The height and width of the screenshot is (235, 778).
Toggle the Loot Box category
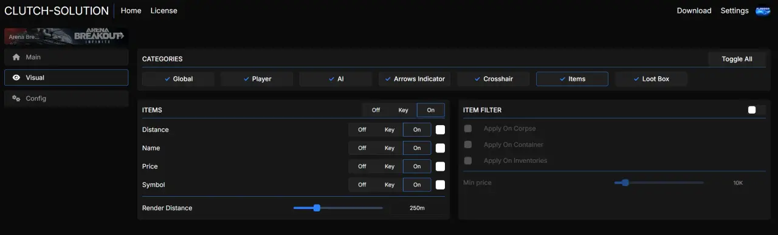tap(651, 79)
